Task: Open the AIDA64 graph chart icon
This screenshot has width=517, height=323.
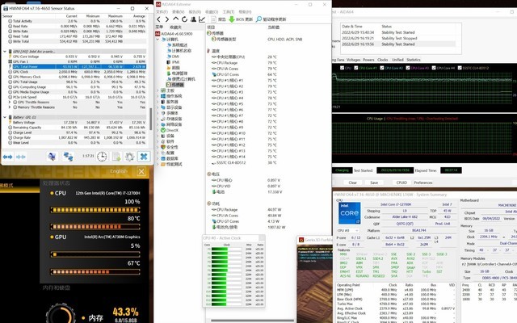Action: 202,19
